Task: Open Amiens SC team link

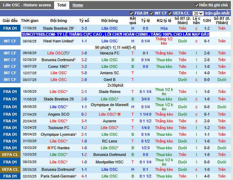Action: (110, 73)
